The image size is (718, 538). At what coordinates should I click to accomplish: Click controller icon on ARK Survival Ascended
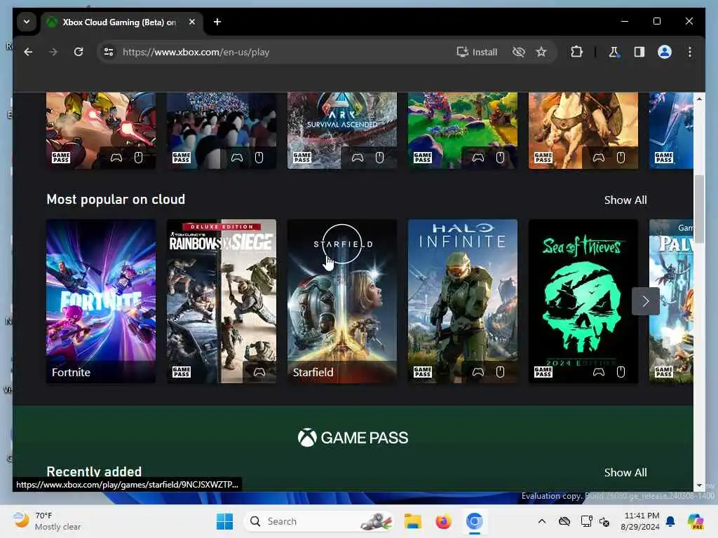coord(358,158)
